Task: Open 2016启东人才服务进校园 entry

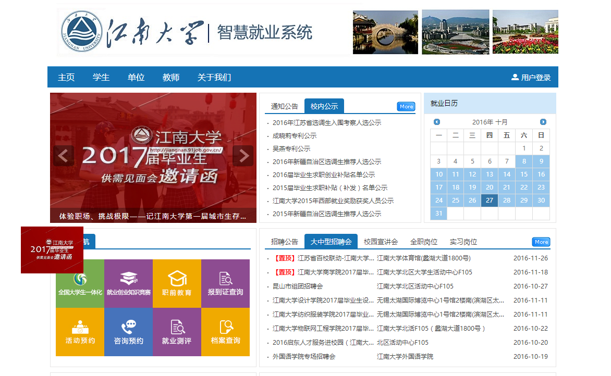Action: pyautogui.click(x=323, y=343)
